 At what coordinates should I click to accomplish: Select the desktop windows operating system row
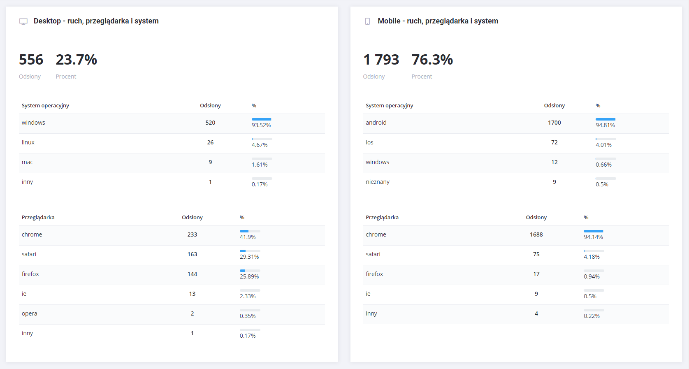click(172, 123)
